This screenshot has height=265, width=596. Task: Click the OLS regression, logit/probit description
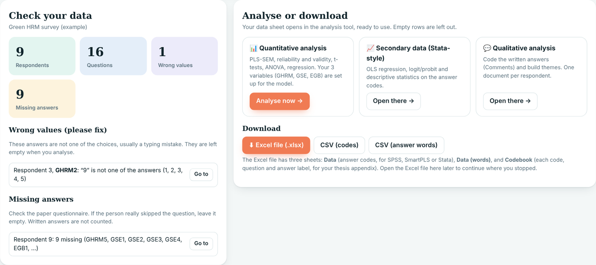coord(412,77)
